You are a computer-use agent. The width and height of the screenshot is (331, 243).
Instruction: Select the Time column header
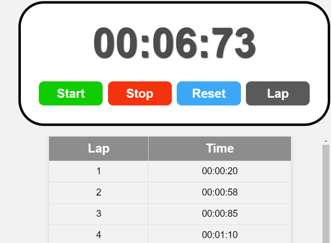[x=220, y=148]
